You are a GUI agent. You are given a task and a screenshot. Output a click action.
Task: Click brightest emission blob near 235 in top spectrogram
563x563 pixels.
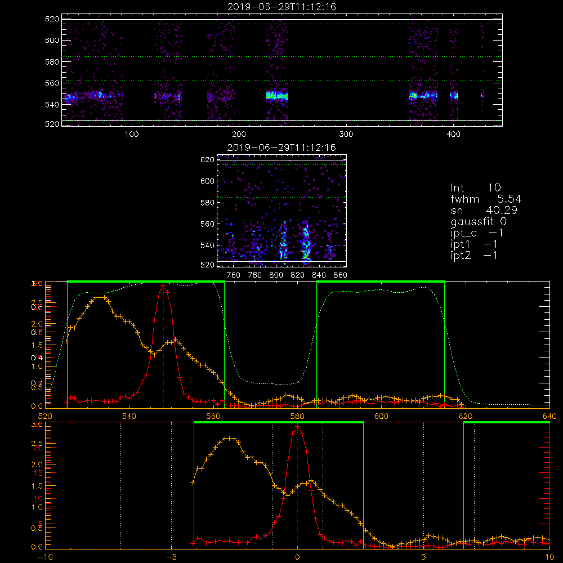[x=277, y=96]
